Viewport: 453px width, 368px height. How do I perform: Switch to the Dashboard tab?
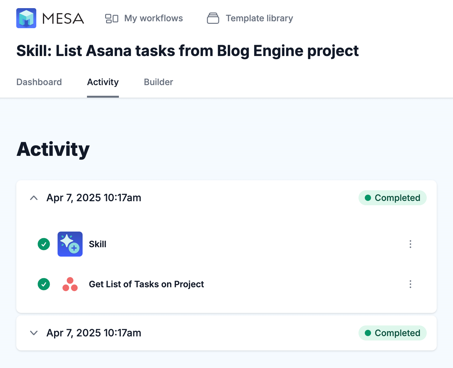click(x=39, y=82)
